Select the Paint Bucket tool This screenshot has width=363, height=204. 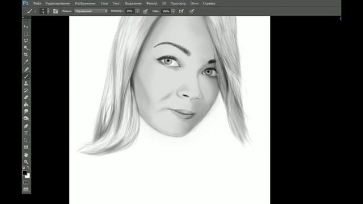[x=26, y=104]
